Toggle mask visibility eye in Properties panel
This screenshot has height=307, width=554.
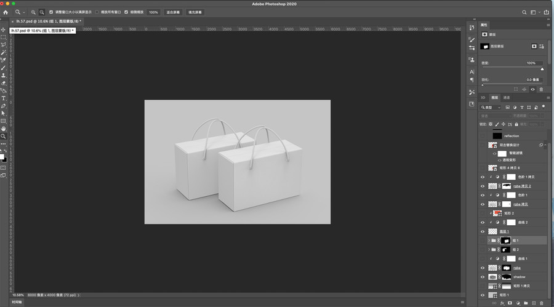pos(533,89)
